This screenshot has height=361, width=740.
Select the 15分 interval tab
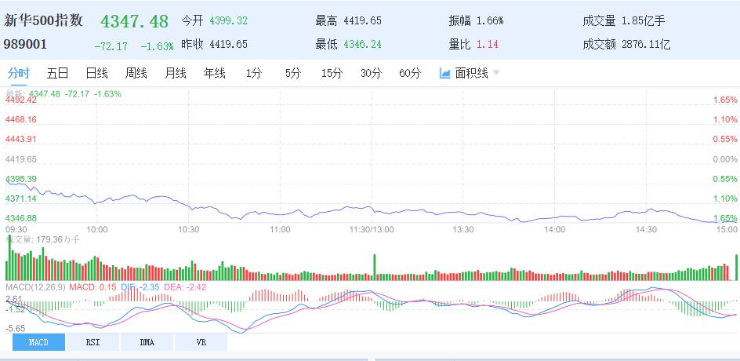click(x=332, y=73)
